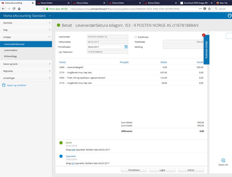Screen dimensions: 232x177
Task: Switch to the New Tab browser tab
Action: tap(224, 3)
